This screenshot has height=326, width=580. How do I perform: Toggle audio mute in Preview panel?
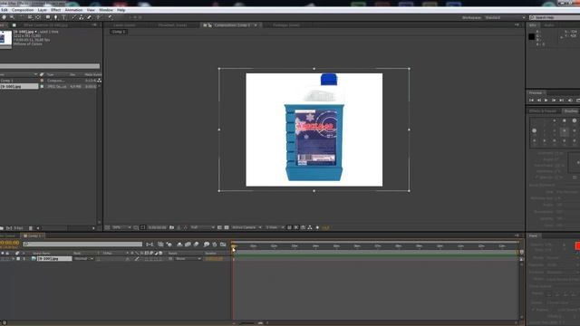pyautogui.click(x=570, y=101)
